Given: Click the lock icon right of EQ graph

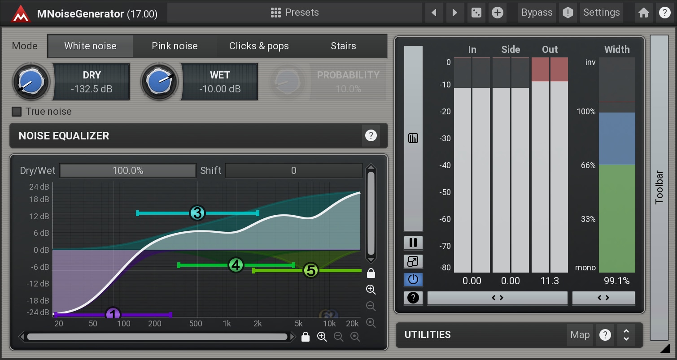Looking at the screenshot, I should (x=371, y=273).
